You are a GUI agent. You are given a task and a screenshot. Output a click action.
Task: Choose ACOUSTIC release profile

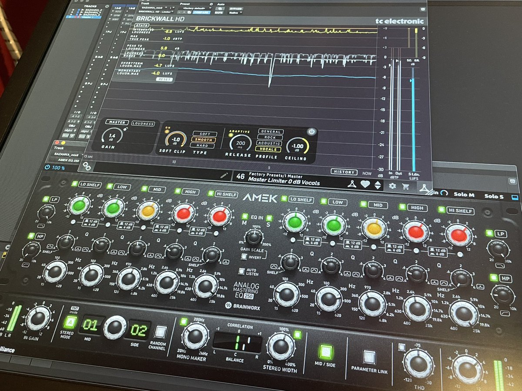pyautogui.click(x=269, y=143)
